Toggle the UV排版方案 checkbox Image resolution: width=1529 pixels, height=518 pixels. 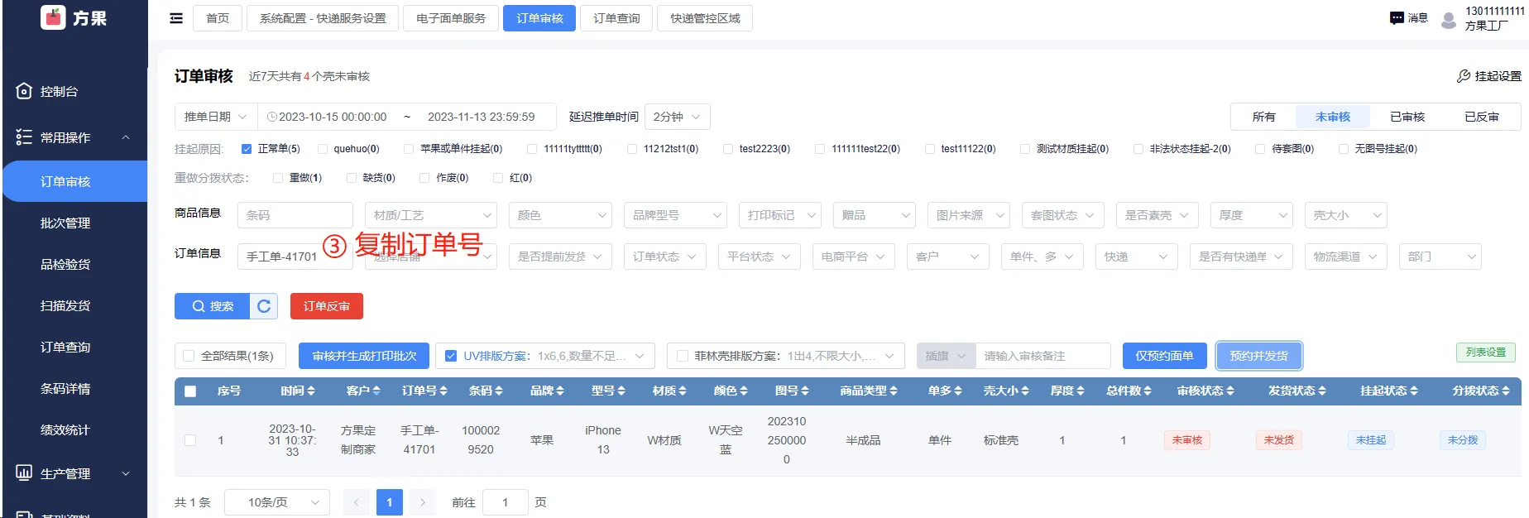click(451, 356)
